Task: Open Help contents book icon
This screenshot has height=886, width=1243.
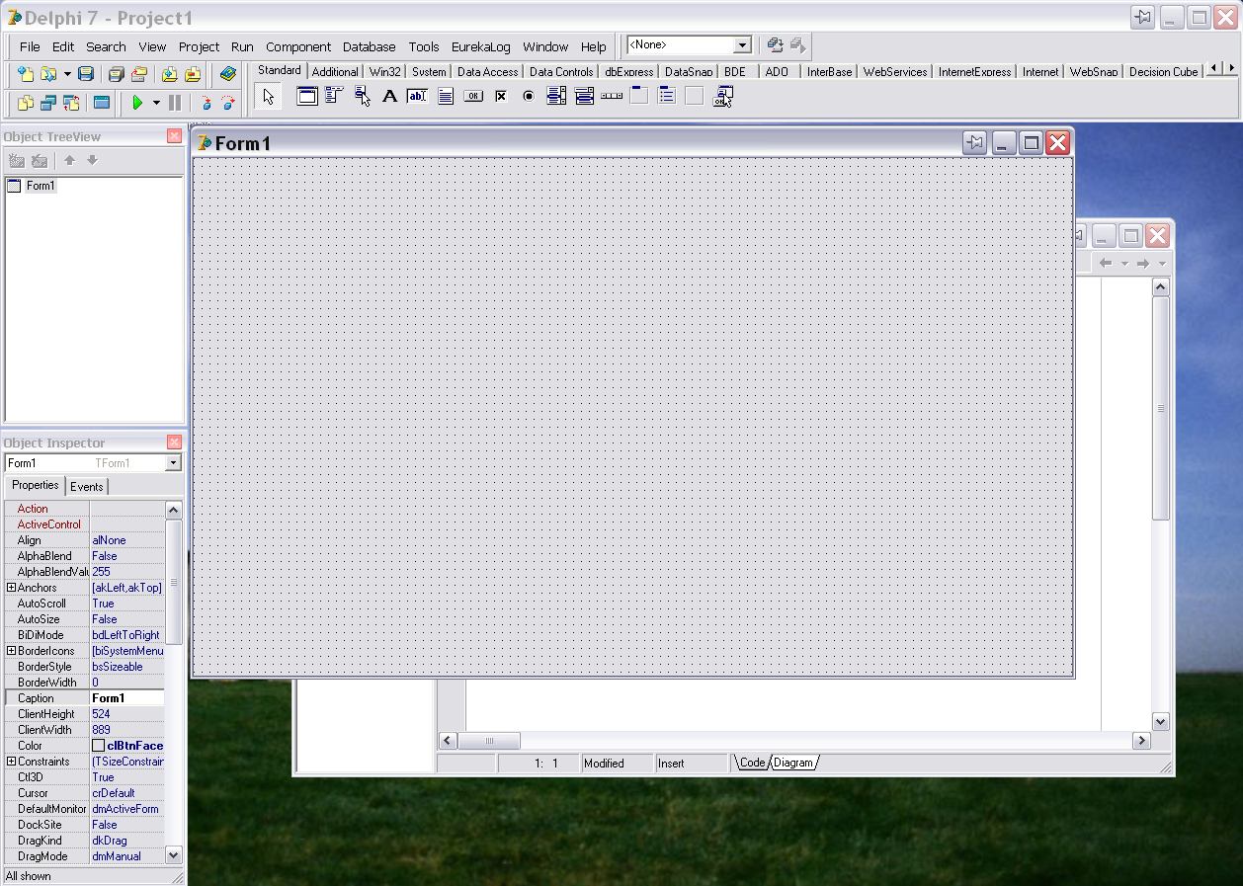Action: click(228, 74)
